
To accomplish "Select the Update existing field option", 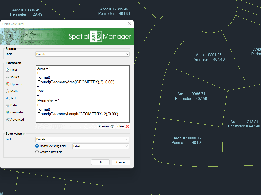I will [37, 146].
